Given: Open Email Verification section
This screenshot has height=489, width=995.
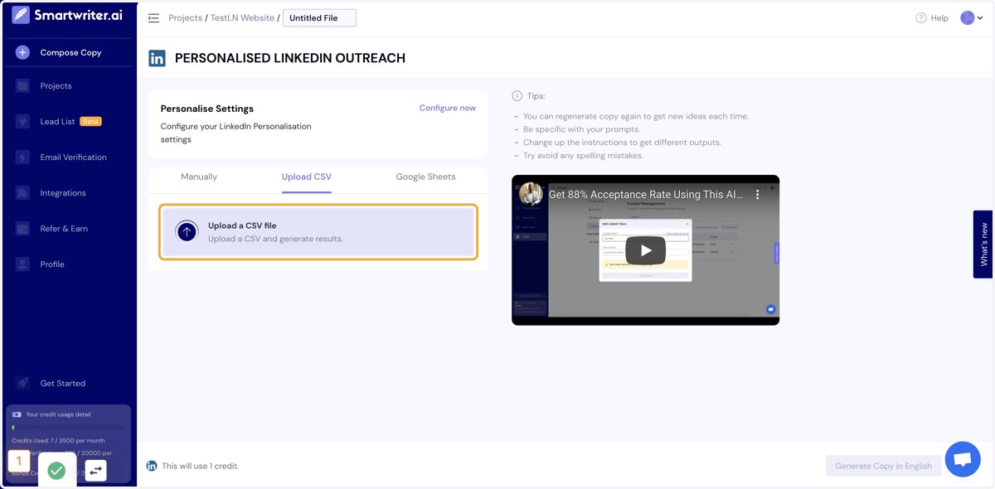Looking at the screenshot, I should (73, 157).
